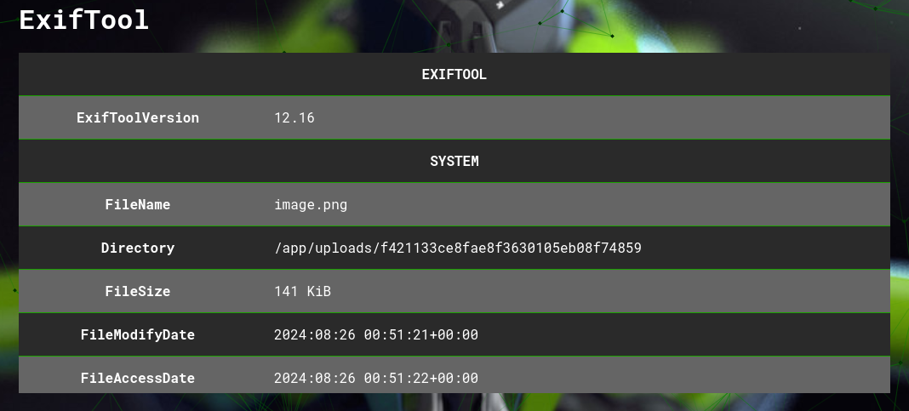Click the FileModifyDate table row
This screenshot has width=909, height=411.
click(454, 334)
